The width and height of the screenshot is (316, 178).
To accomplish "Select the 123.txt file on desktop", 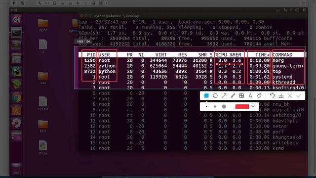I will tap(43, 103).
